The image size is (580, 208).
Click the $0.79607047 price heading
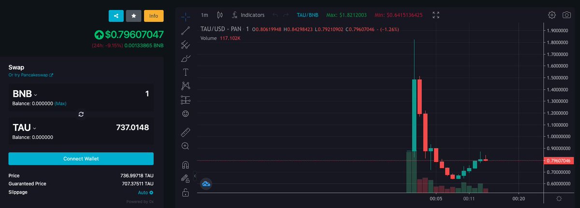click(129, 35)
